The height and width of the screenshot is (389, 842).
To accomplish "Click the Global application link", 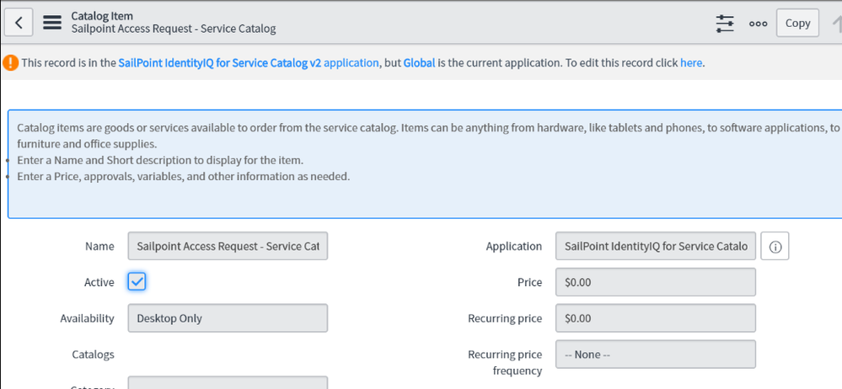I will tap(419, 63).
